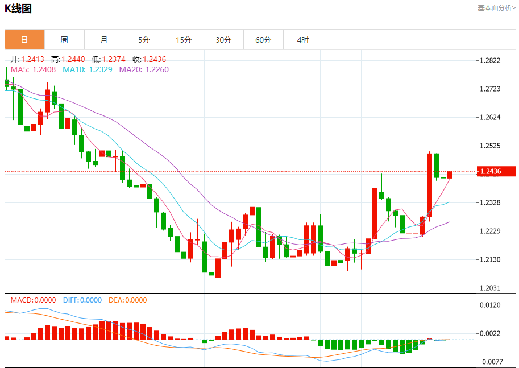Click the red 1.2436 current price label
This screenshot has height=368, width=519.
tap(496, 171)
